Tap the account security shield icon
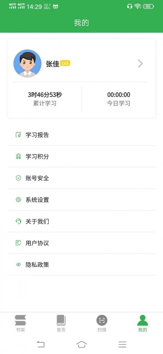Screen dimensions: 163x354 (x=18, y=178)
